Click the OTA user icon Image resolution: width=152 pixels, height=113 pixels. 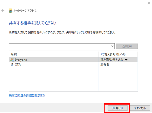(12, 64)
